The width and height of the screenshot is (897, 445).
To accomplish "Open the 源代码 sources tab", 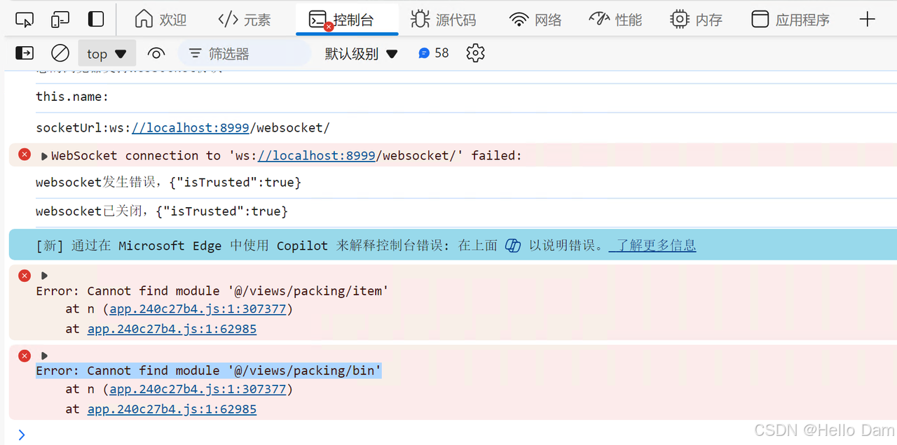I will click(x=444, y=20).
